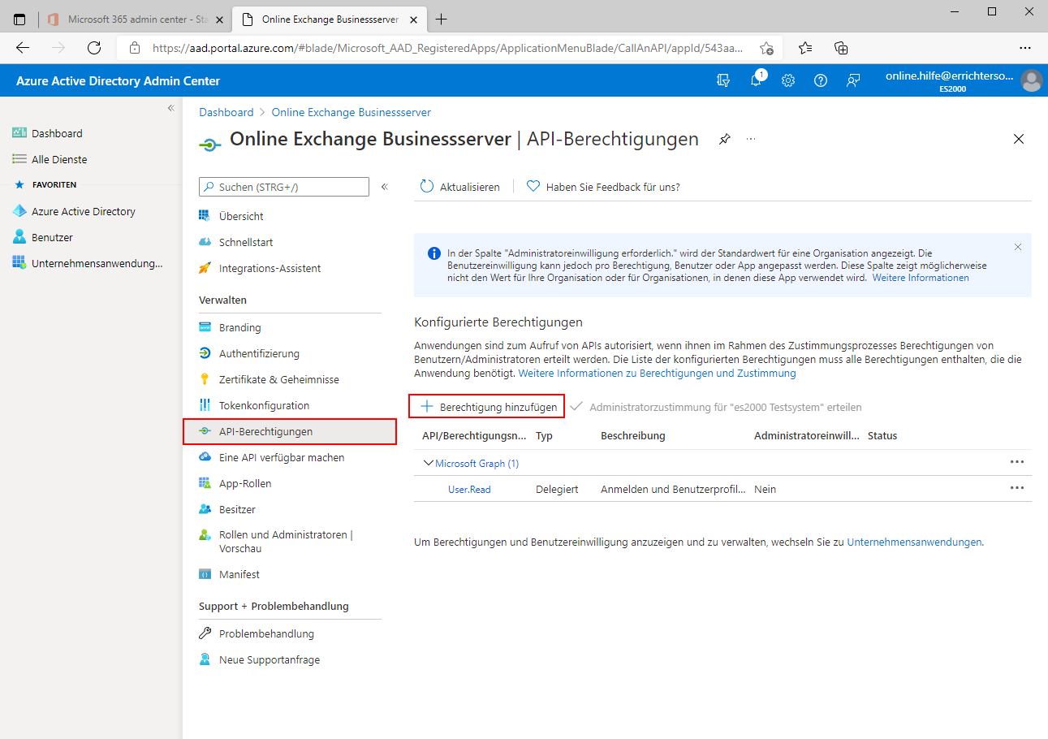Open Benutzer favorite
Screen dimensions: 1048x739
click(x=52, y=237)
